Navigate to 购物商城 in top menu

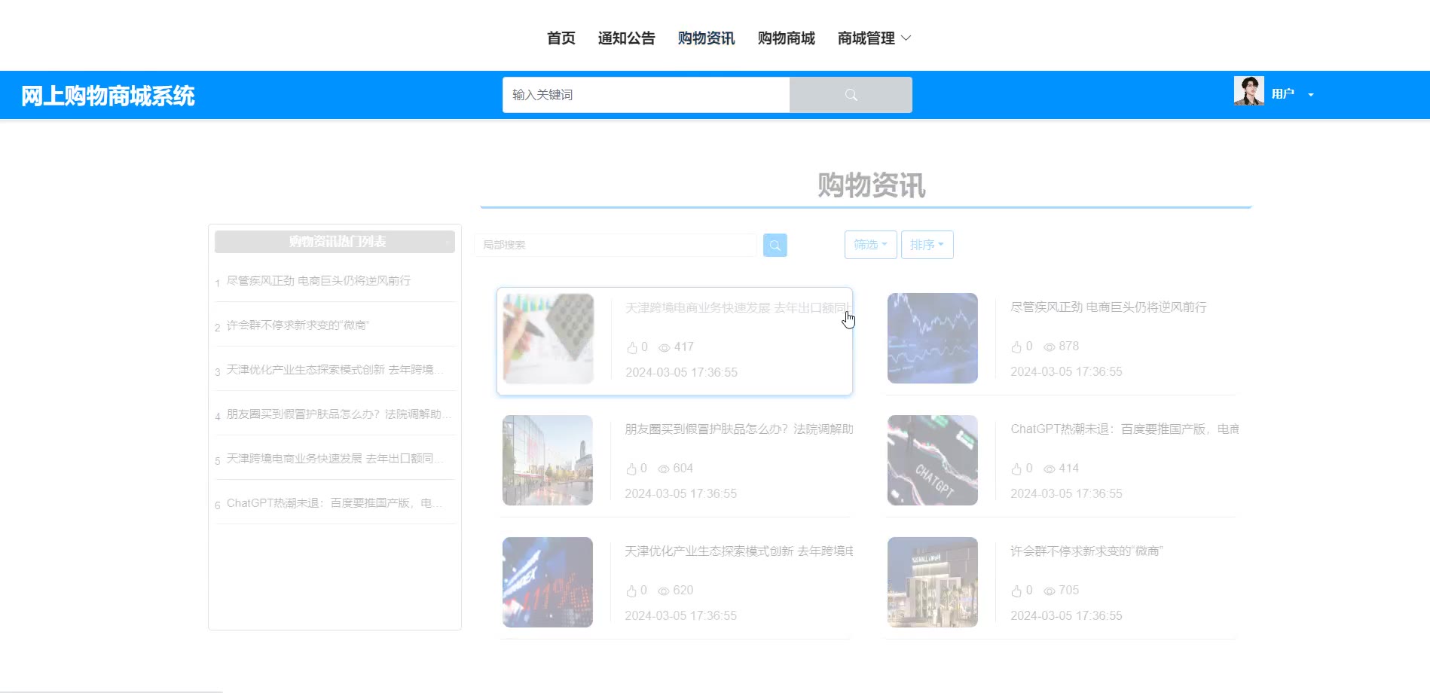[x=786, y=38]
